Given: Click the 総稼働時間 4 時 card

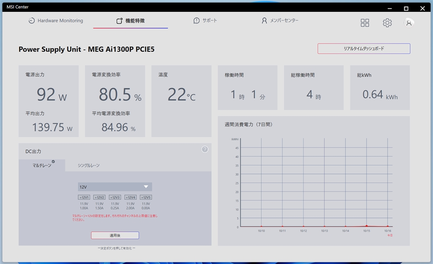Looking at the screenshot, I should click(314, 87).
